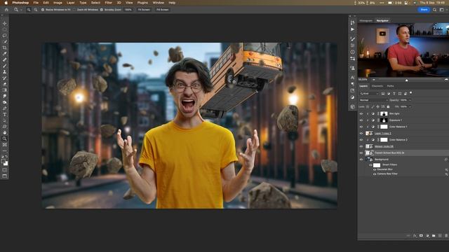Choose the Zoom In mode icon

[29, 10]
